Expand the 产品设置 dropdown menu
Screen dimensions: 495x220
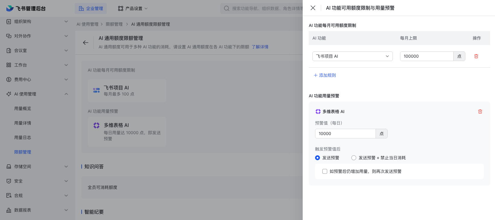pyautogui.click(x=146, y=8)
